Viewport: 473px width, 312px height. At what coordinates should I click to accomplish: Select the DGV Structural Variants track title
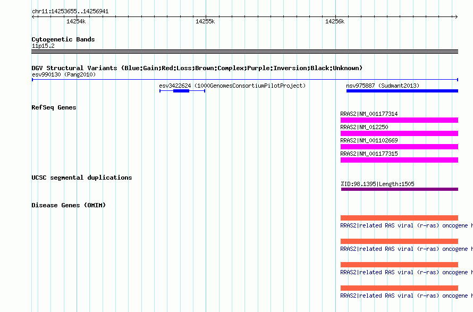(x=197, y=68)
